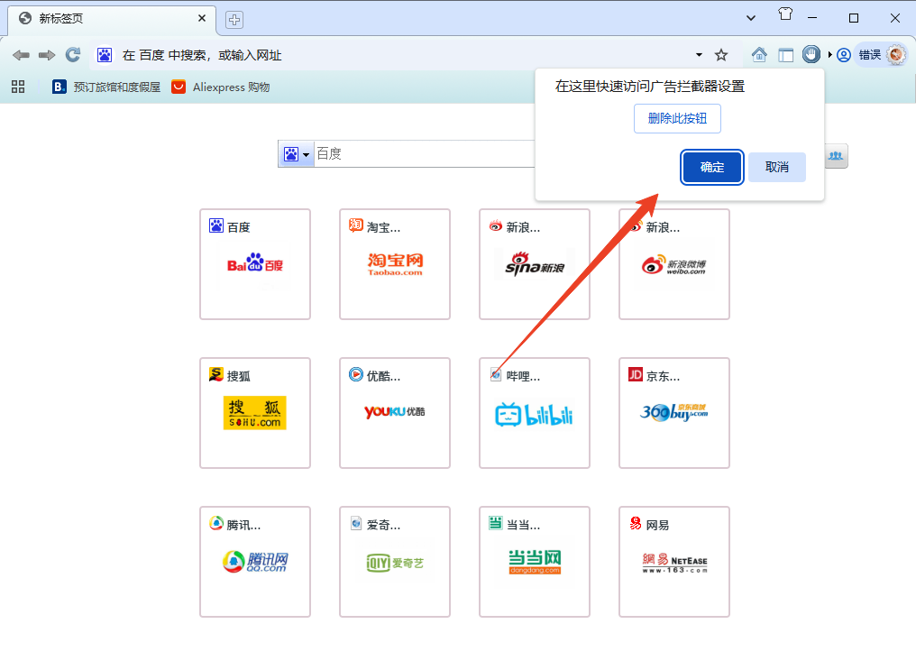916x670 pixels.
Task: Click the 取消 button in the popup
Action: (776, 167)
